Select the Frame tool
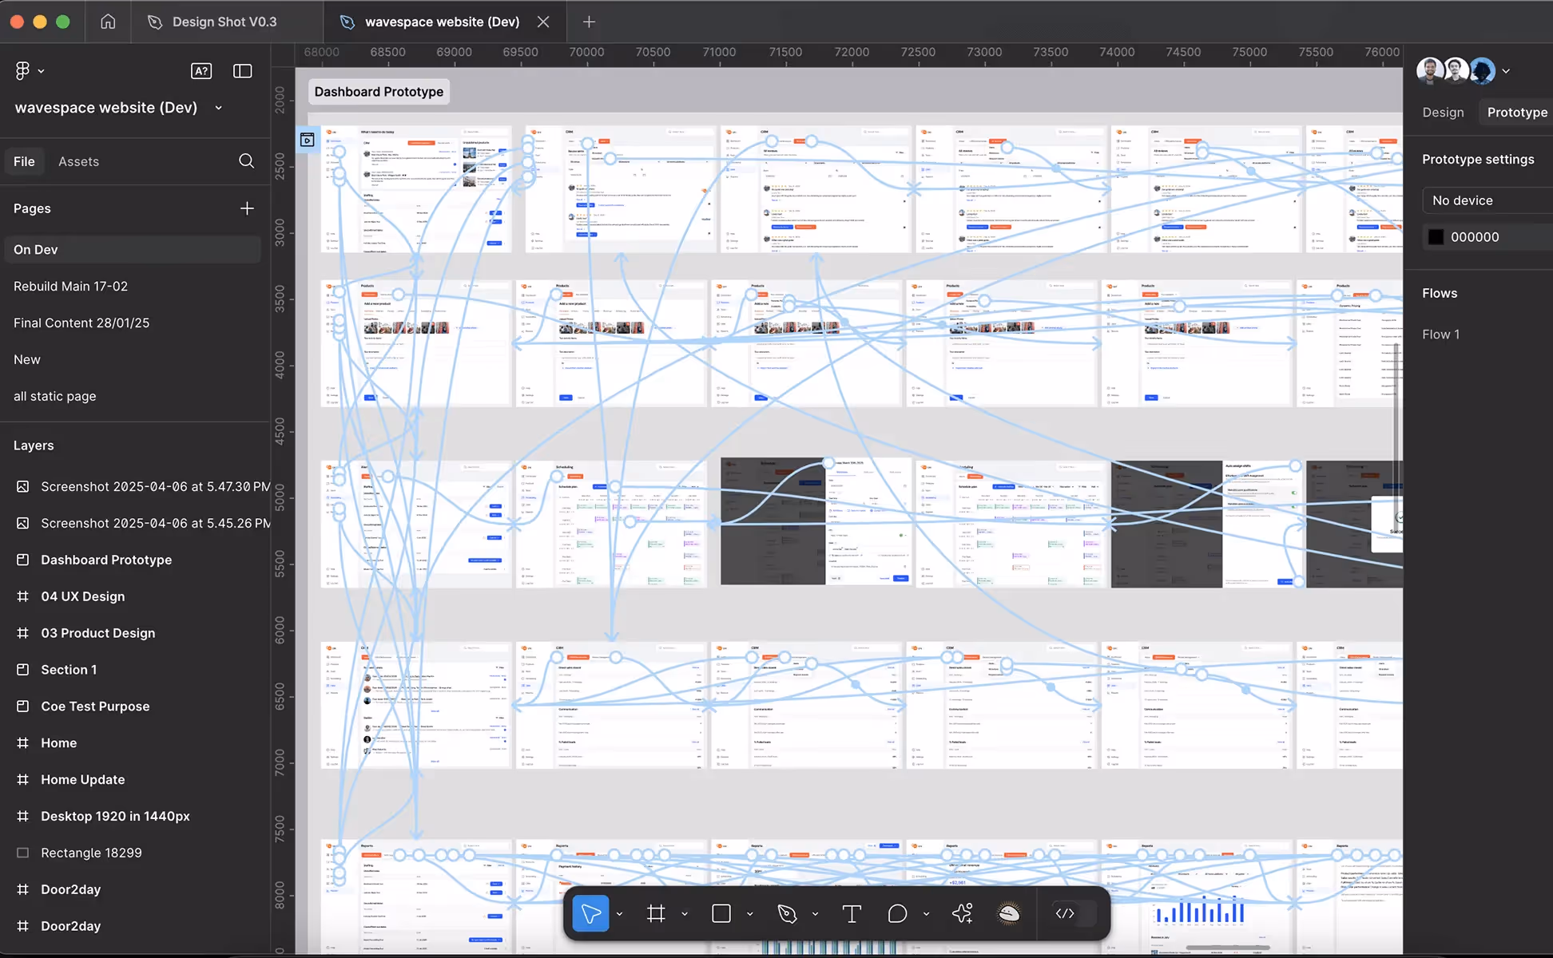This screenshot has height=958, width=1553. click(x=656, y=913)
